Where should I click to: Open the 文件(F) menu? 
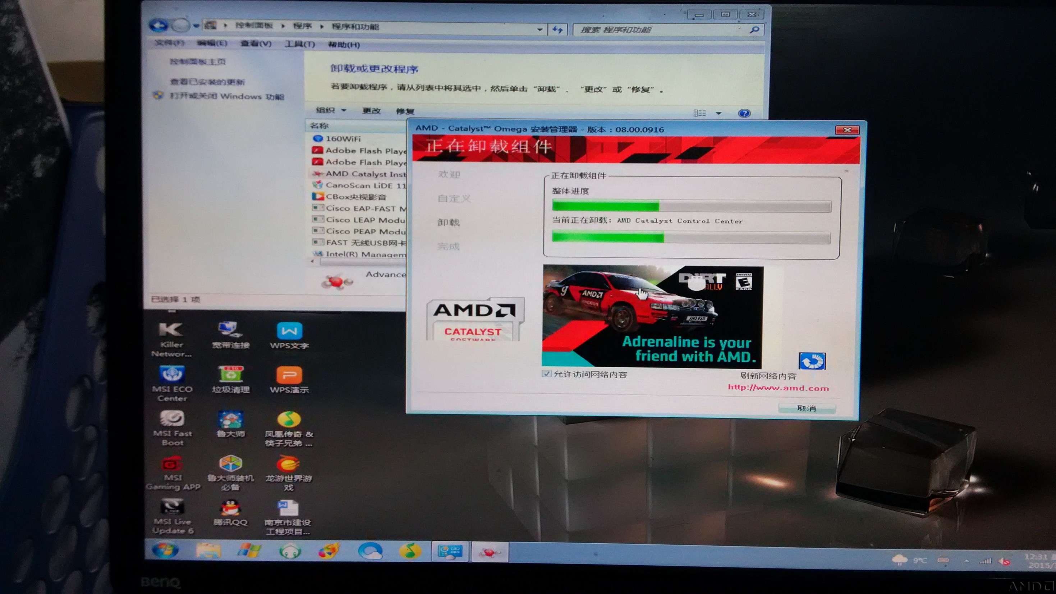click(x=169, y=43)
